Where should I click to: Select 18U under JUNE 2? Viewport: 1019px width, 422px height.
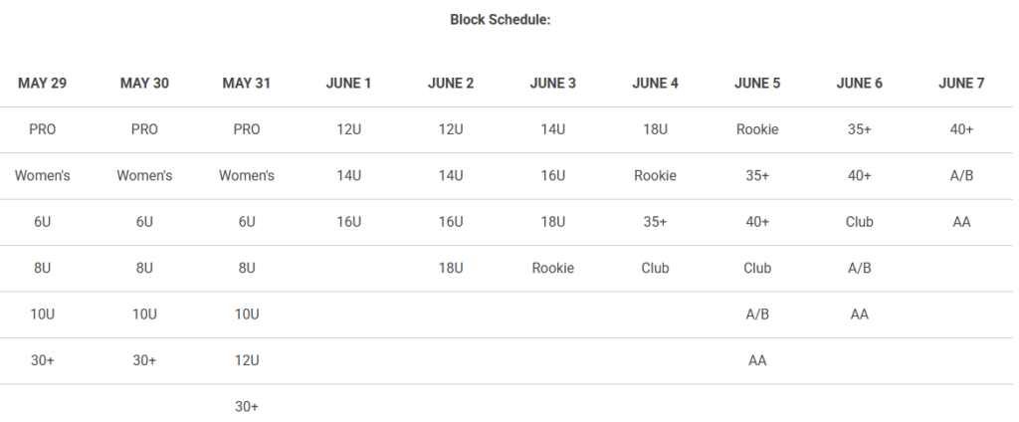[451, 268]
